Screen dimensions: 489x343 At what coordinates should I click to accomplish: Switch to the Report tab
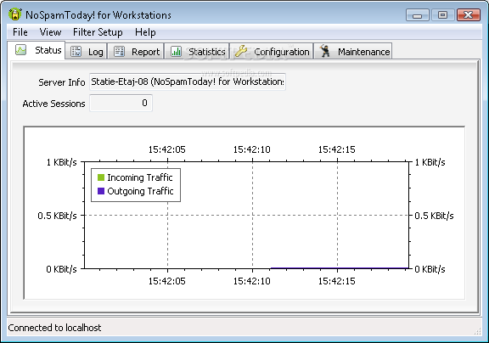click(x=136, y=52)
